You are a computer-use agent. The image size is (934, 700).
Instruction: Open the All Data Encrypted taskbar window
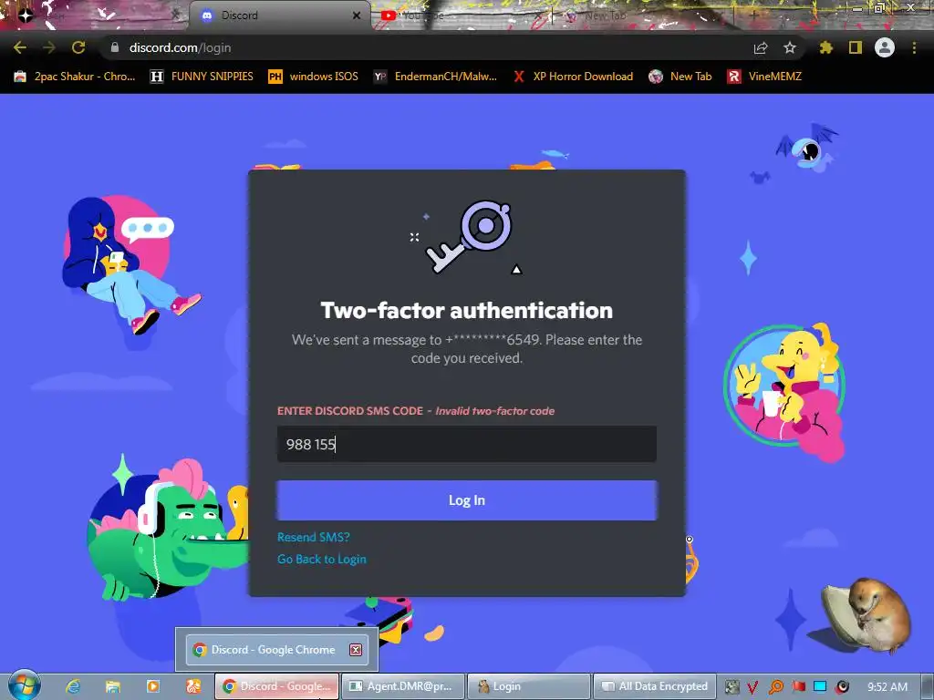pyautogui.click(x=654, y=686)
